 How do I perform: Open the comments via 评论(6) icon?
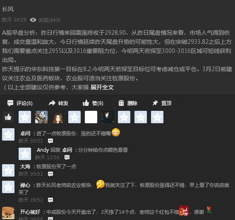tap(10, 103)
